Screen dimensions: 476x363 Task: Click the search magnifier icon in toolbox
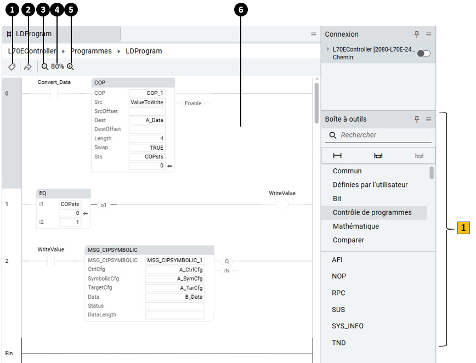[333, 135]
